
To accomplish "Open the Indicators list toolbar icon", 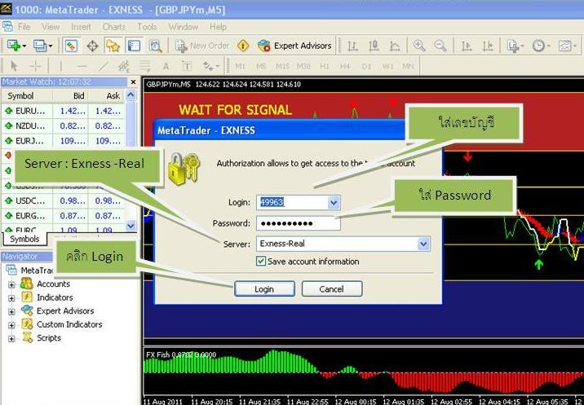I will (515, 46).
